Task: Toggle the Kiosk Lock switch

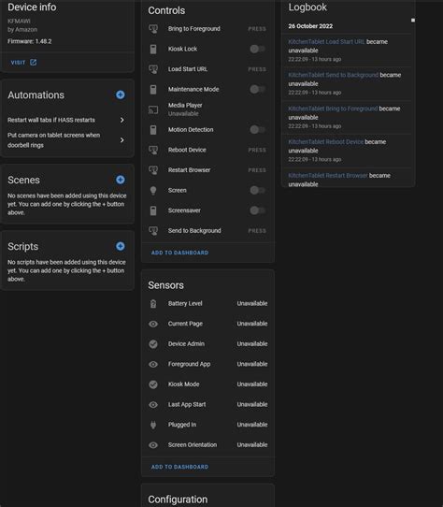Action: (258, 49)
